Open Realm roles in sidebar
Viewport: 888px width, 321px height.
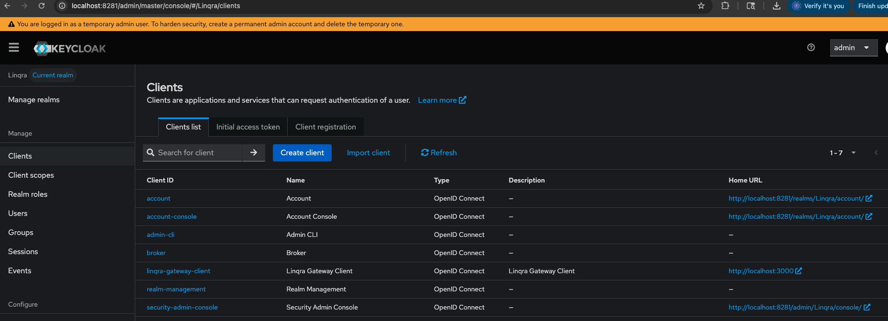point(28,194)
